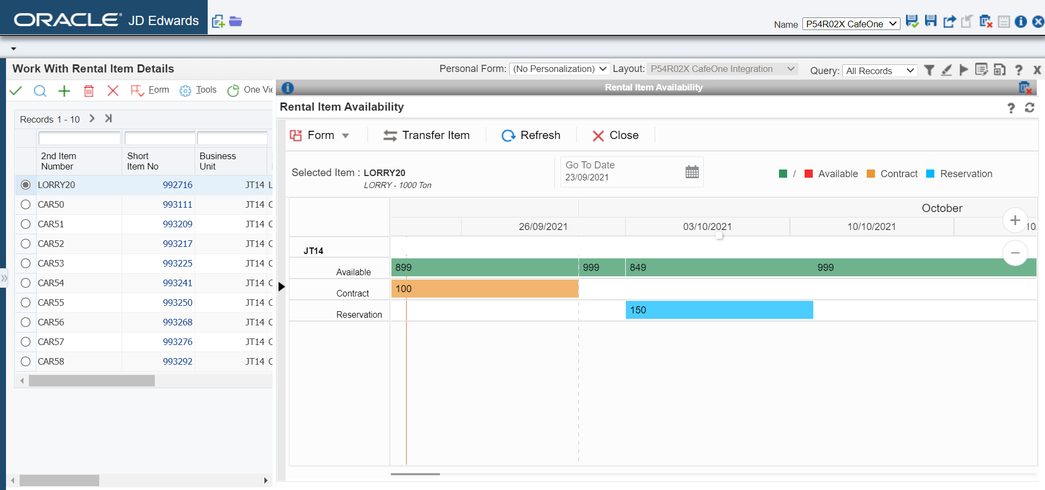Click the create new layout icon beside JD Edwards logo
The image size is (1045, 490).
218,21
